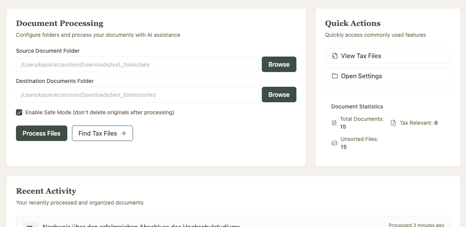Focus the Destination Documents Folder path field

coord(137,95)
